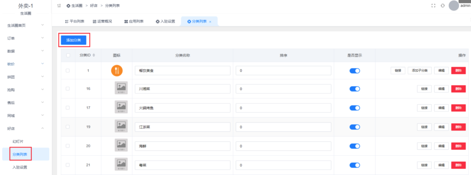Viewport: 471px width, 175px height.
Task: Click the orange 餐饮美食 category icon
Action: point(117,71)
